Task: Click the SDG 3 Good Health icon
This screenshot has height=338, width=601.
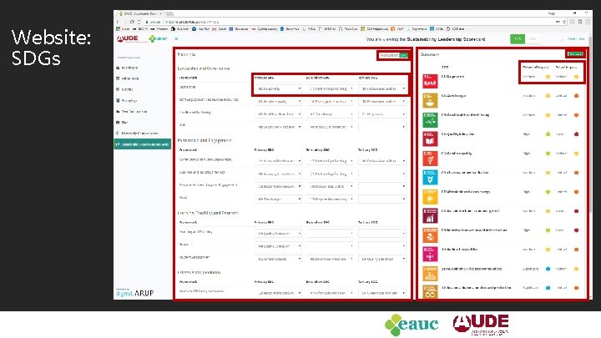Action: (430, 119)
